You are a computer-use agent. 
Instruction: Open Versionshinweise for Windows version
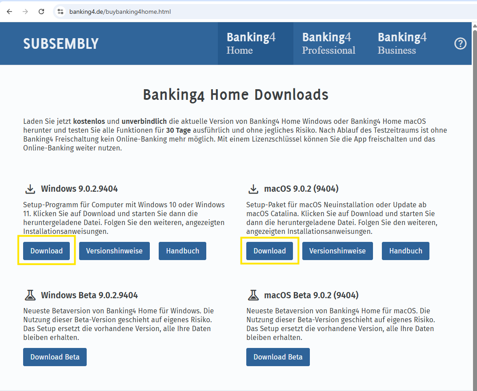pyautogui.click(x=114, y=251)
